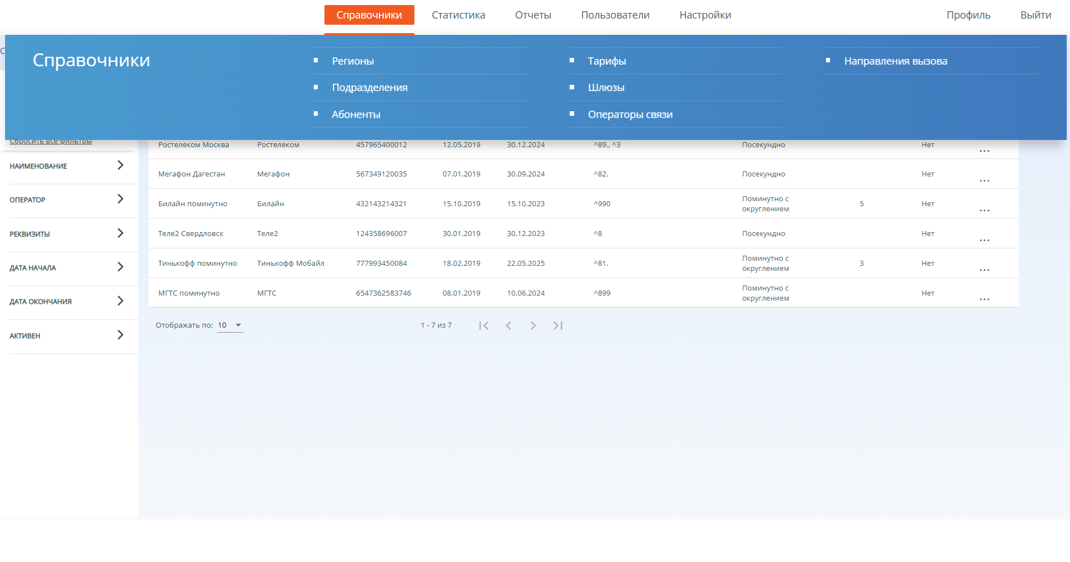Open row actions for Ростелеком Москва

pyautogui.click(x=984, y=151)
